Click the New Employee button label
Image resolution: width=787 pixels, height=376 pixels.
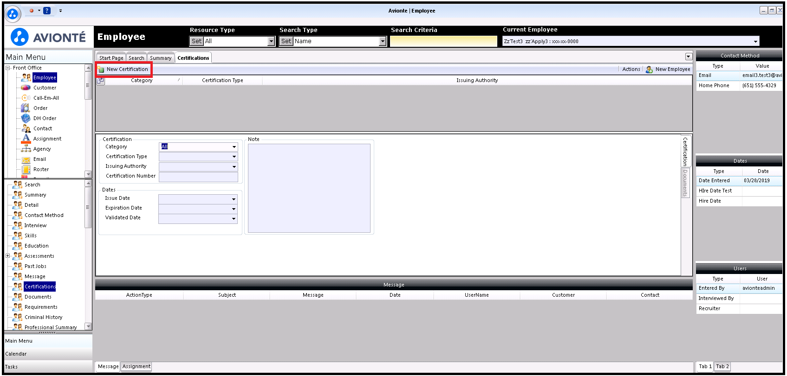click(673, 69)
